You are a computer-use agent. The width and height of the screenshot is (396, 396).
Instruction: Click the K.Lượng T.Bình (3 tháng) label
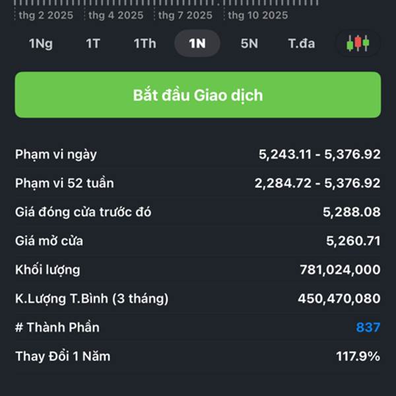[92, 298]
